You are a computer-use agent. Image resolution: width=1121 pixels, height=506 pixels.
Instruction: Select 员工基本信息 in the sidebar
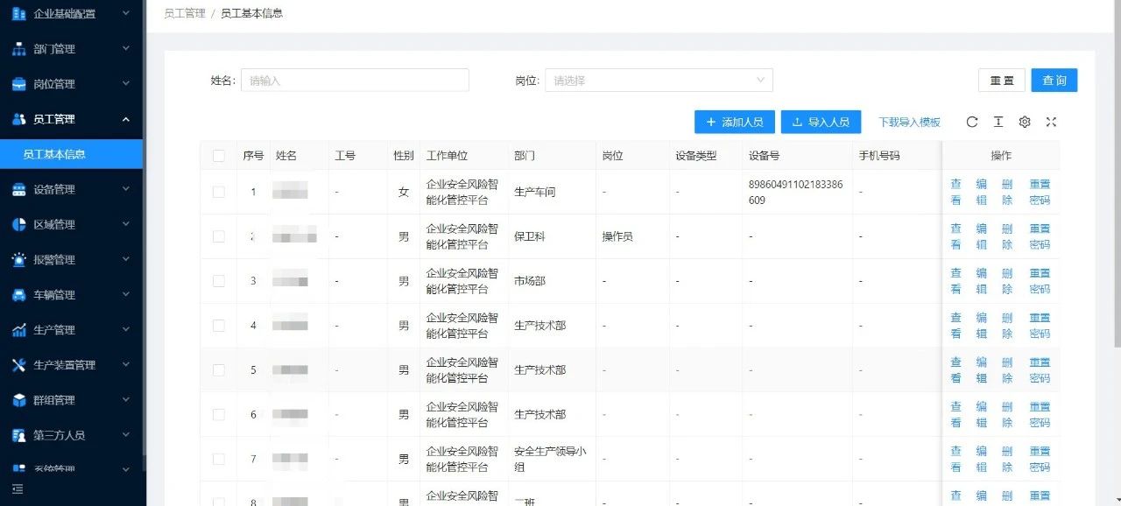[x=54, y=154]
